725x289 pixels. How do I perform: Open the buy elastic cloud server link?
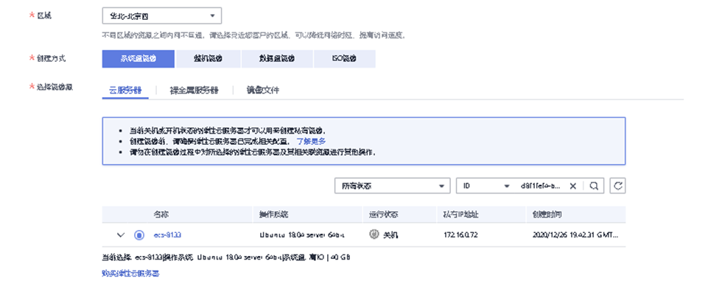(131, 274)
